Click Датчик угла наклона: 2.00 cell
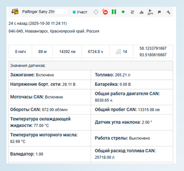 [132, 122]
